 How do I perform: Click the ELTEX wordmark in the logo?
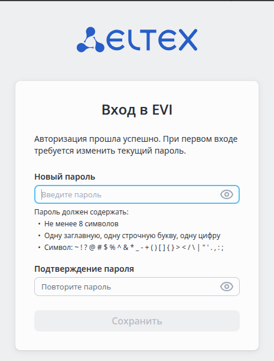click(x=152, y=40)
